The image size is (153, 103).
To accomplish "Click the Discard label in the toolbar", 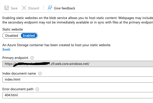I will (34, 8).
